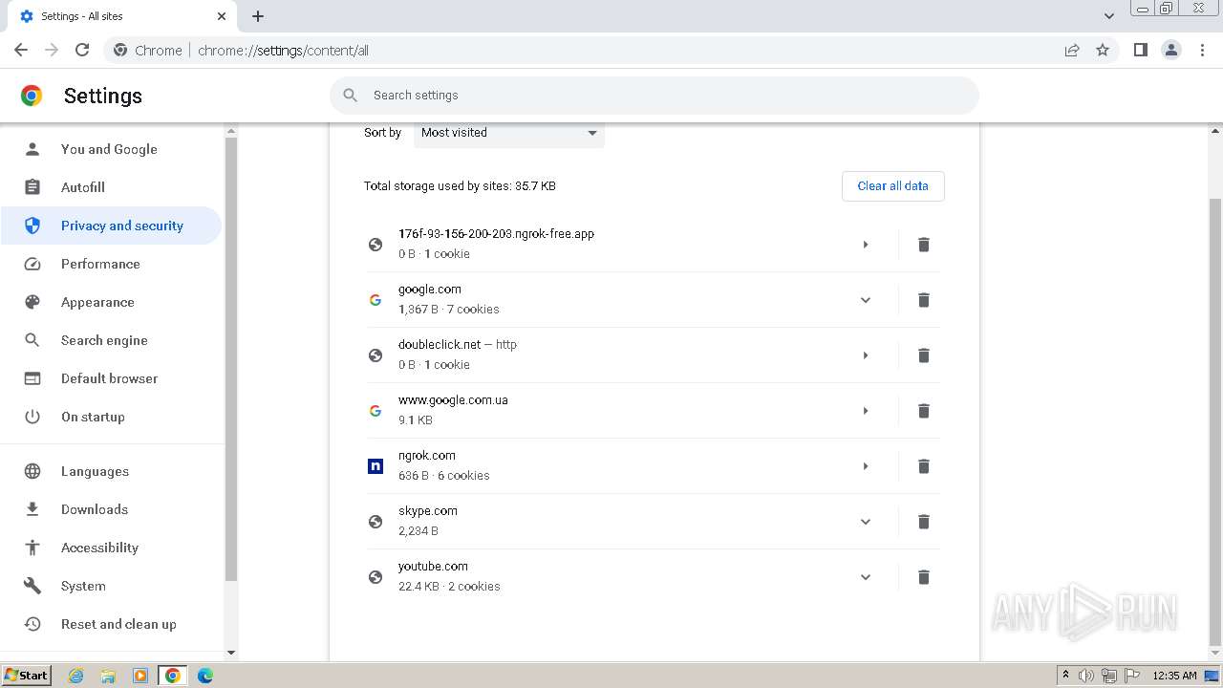Click the sidebar vertical scrollbar

point(230,359)
